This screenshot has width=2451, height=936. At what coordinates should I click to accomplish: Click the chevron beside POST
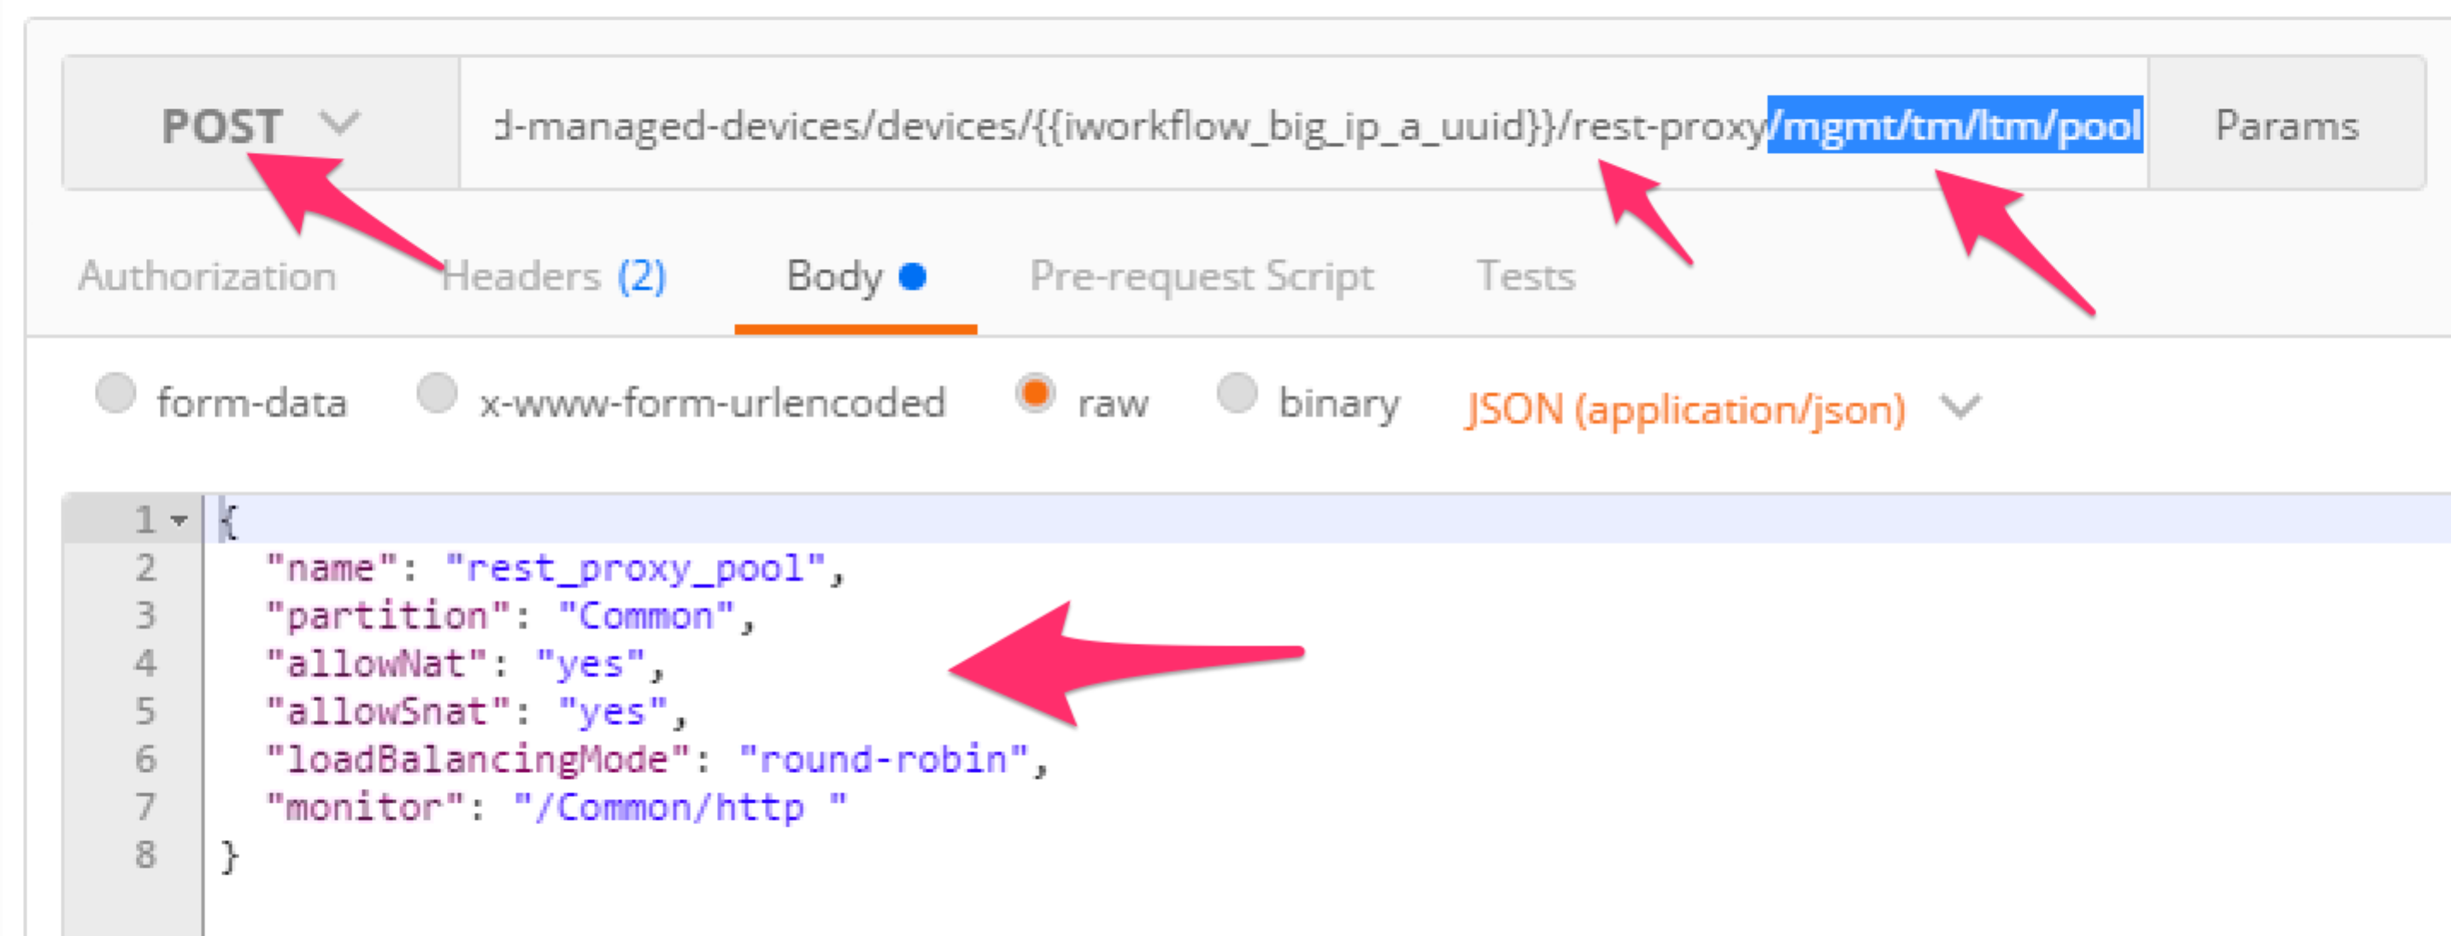(x=339, y=123)
